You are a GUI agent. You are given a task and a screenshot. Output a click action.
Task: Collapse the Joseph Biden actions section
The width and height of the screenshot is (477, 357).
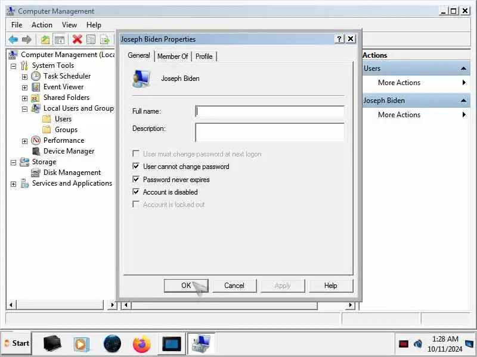[x=463, y=101]
